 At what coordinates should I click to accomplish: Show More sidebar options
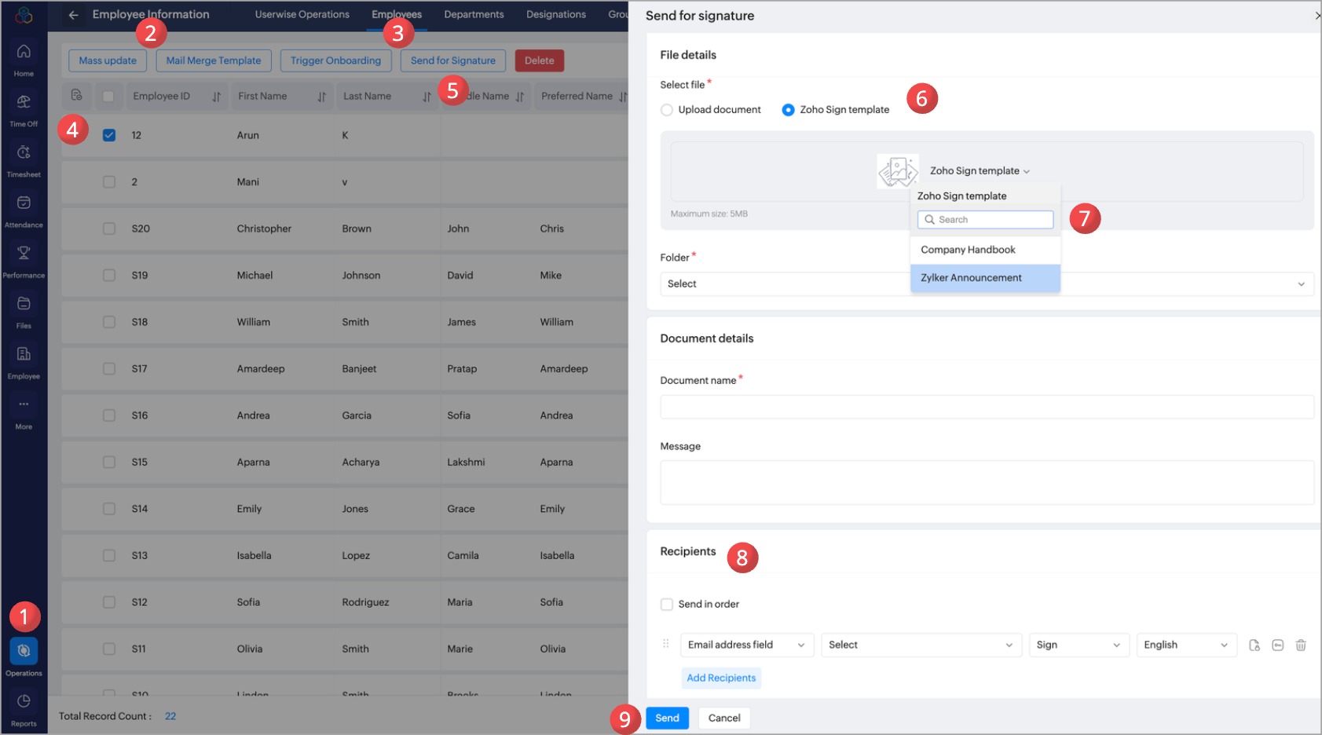point(24,413)
